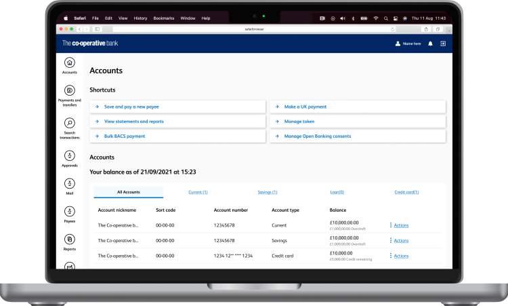508x306 pixels.
Task: Click the Savings account type cell
Action: tap(279, 240)
